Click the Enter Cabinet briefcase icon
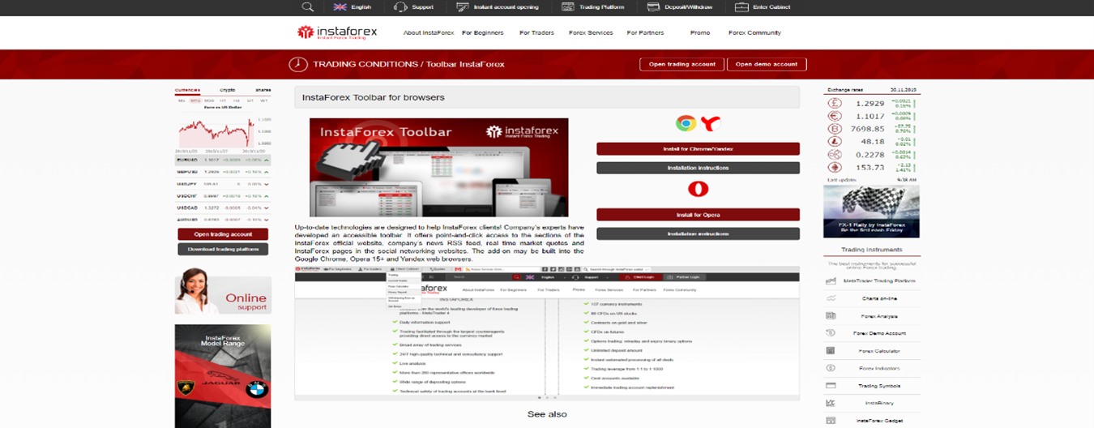Image resolution: width=1094 pixels, height=428 pixels. coord(741,6)
